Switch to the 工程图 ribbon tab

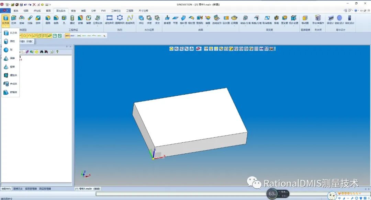130,11
